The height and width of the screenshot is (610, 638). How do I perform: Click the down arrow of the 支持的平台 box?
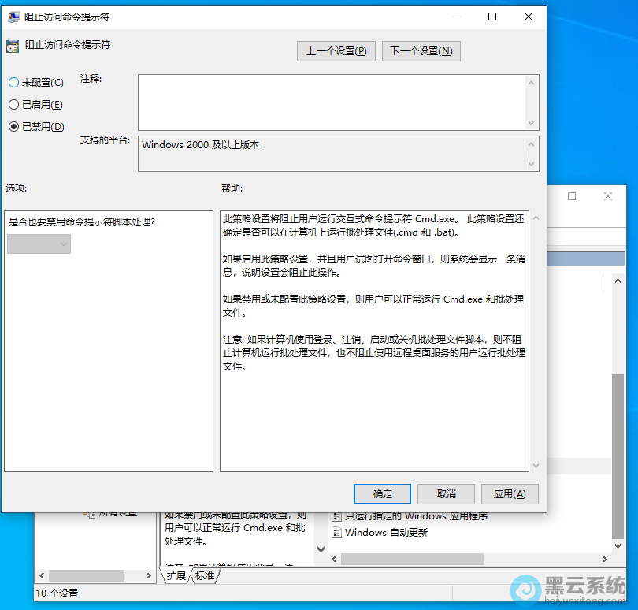(x=533, y=163)
